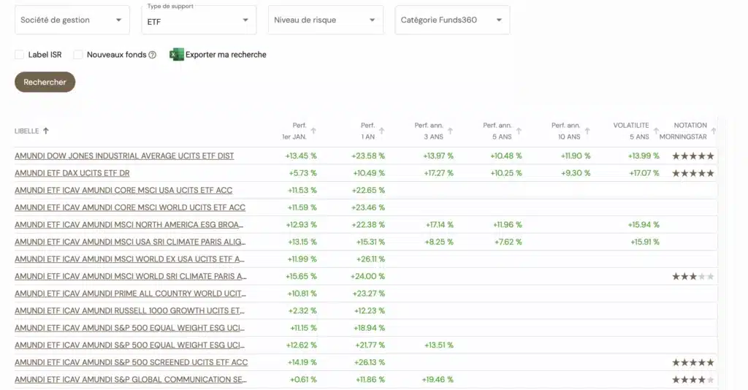Click +18.94 % one-year value
The height and width of the screenshot is (390, 748).
(369, 328)
